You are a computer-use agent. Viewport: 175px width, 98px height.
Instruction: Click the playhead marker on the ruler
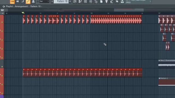pos(23,13)
